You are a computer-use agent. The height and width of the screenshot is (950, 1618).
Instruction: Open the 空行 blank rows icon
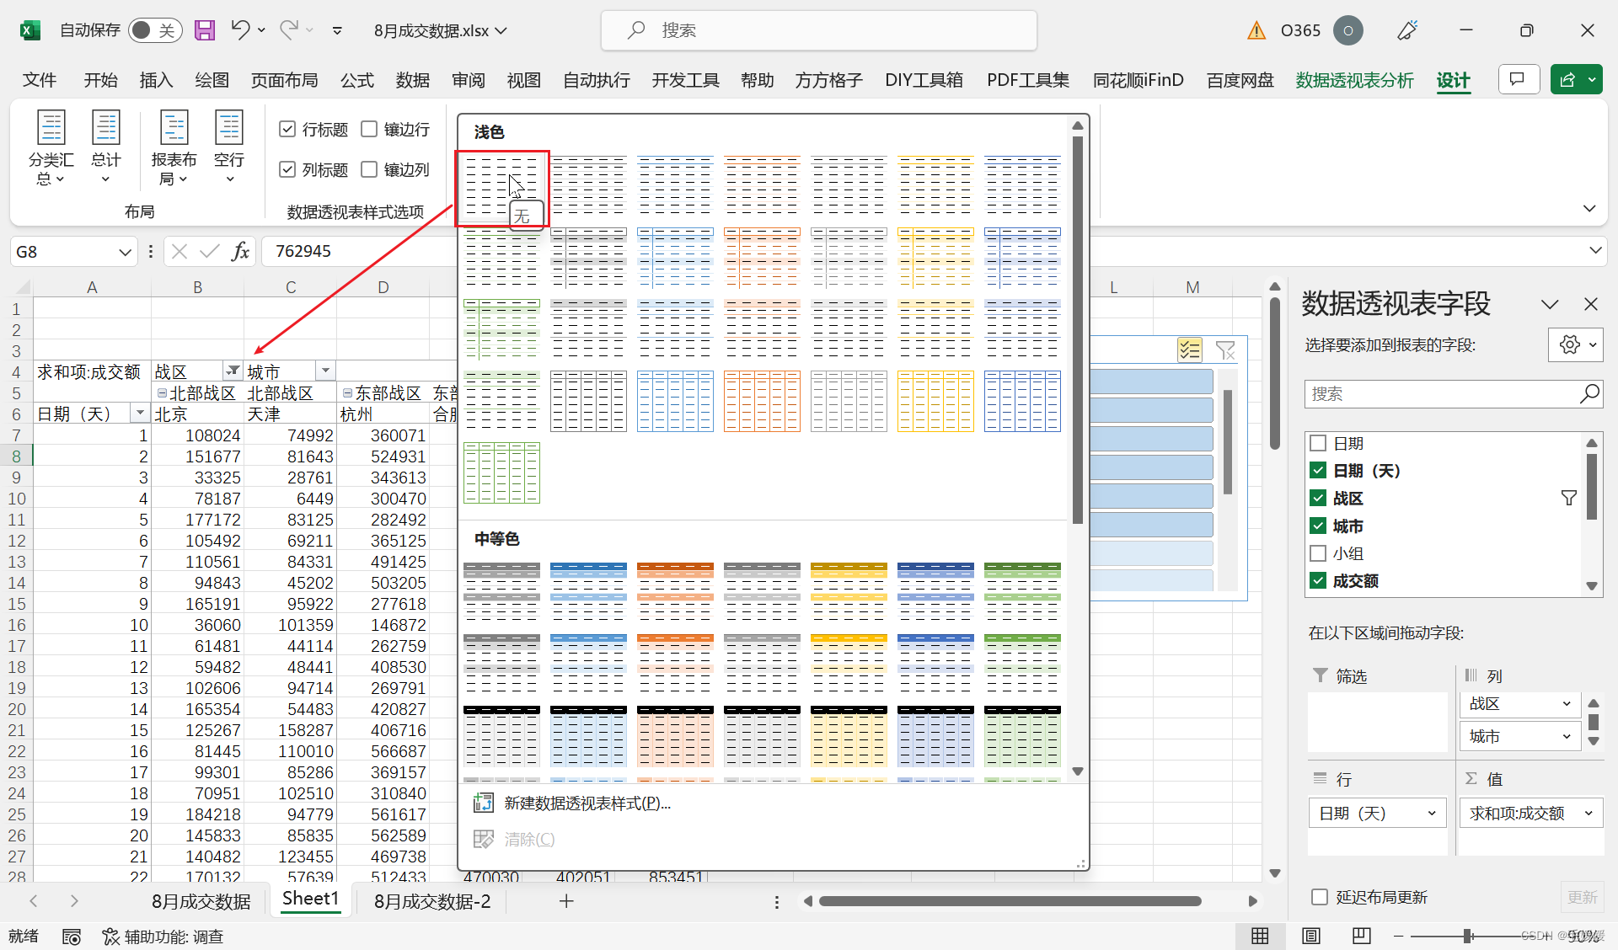pos(229,148)
